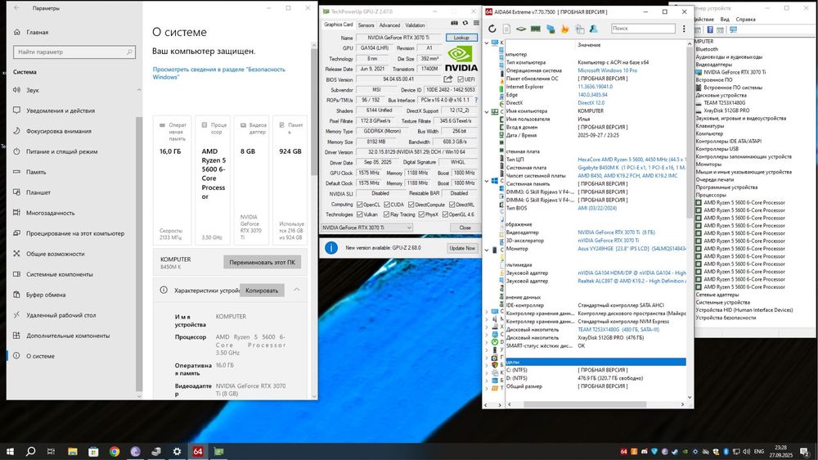Image resolution: width=818 pixels, height=460 pixels.
Task: Launch Google Chrome from taskbar
Action: pos(115,452)
